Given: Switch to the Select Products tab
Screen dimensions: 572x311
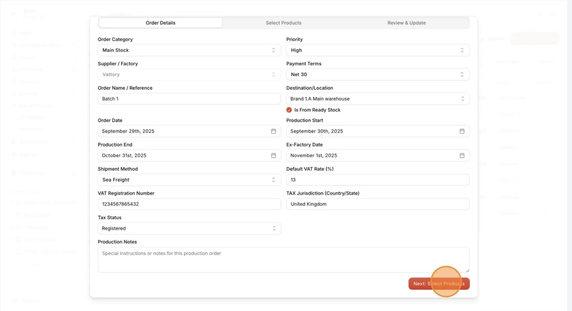Looking at the screenshot, I should [284, 23].
